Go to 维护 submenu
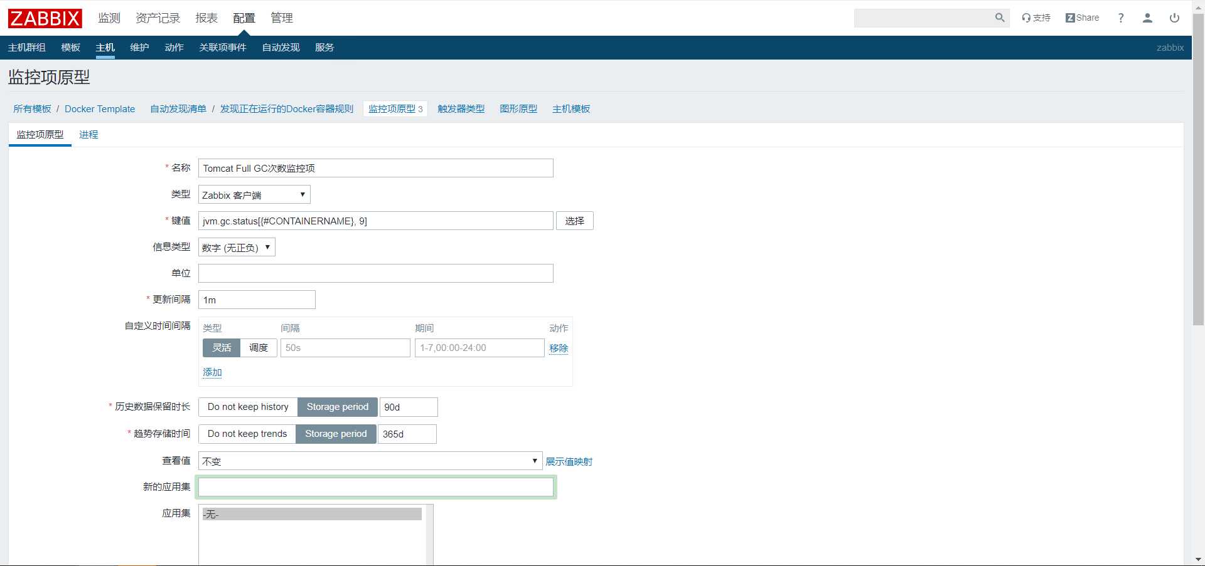This screenshot has width=1205, height=566. [139, 48]
